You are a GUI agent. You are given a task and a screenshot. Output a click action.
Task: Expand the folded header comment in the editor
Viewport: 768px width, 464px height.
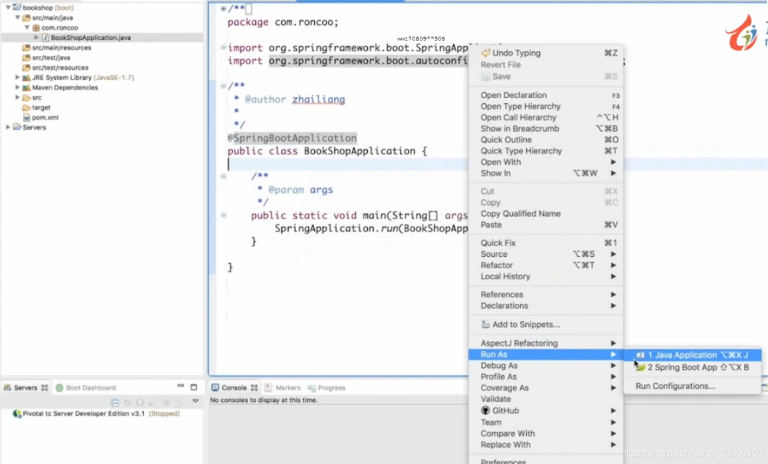223,9
